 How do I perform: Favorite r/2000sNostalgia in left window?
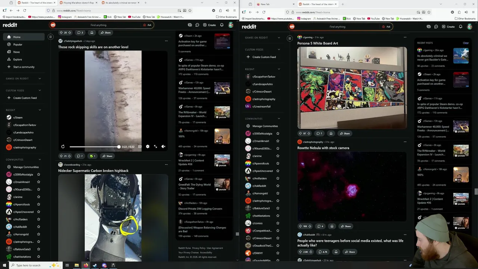coord(38,174)
